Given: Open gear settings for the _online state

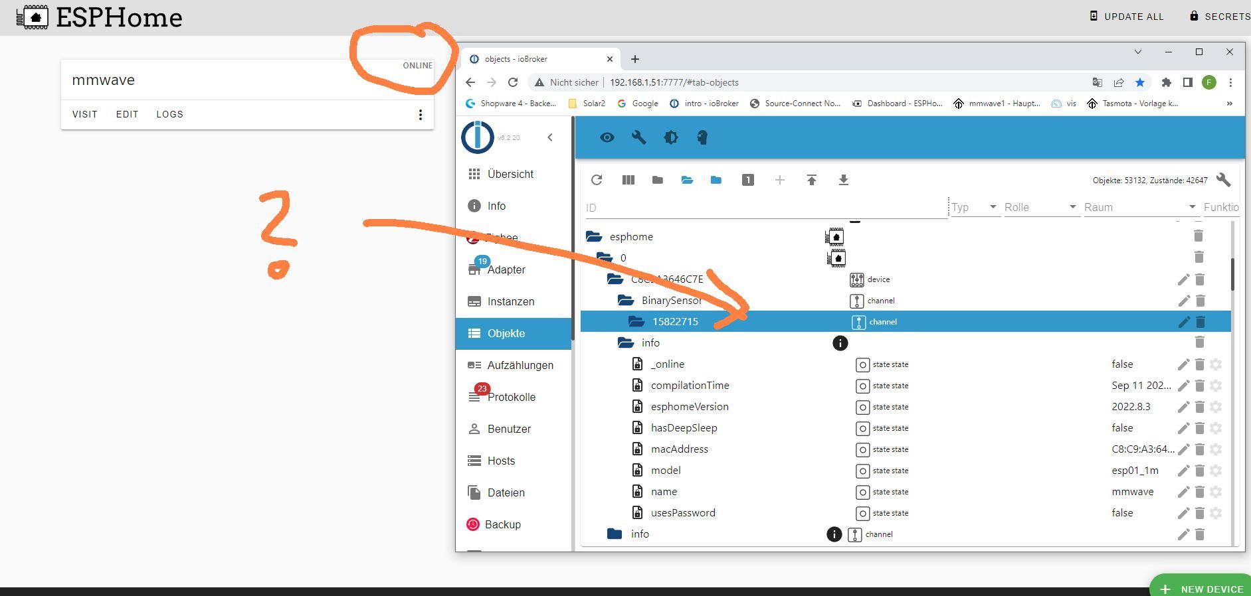Looking at the screenshot, I should point(1216,364).
